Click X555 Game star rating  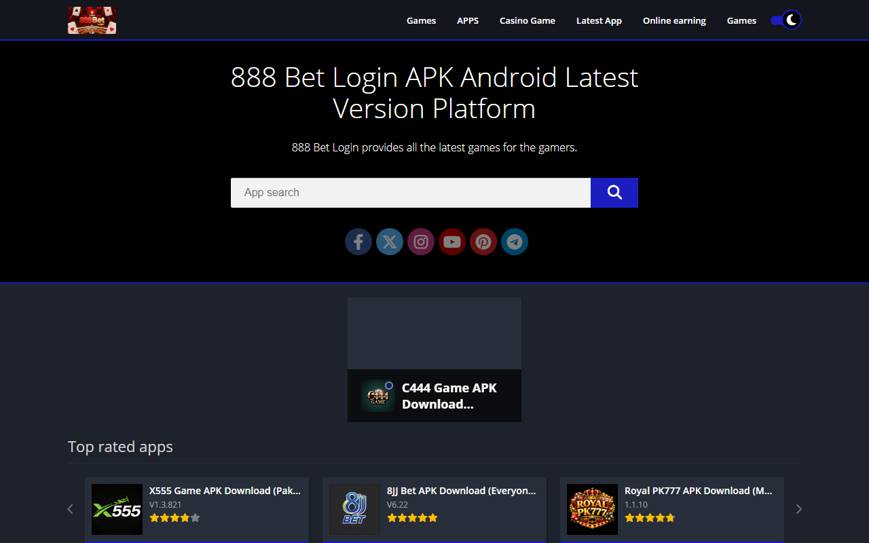click(x=174, y=518)
